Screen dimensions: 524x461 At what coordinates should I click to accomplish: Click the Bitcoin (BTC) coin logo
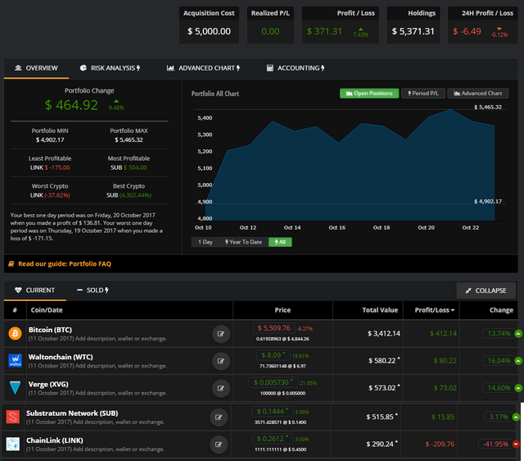[14, 333]
